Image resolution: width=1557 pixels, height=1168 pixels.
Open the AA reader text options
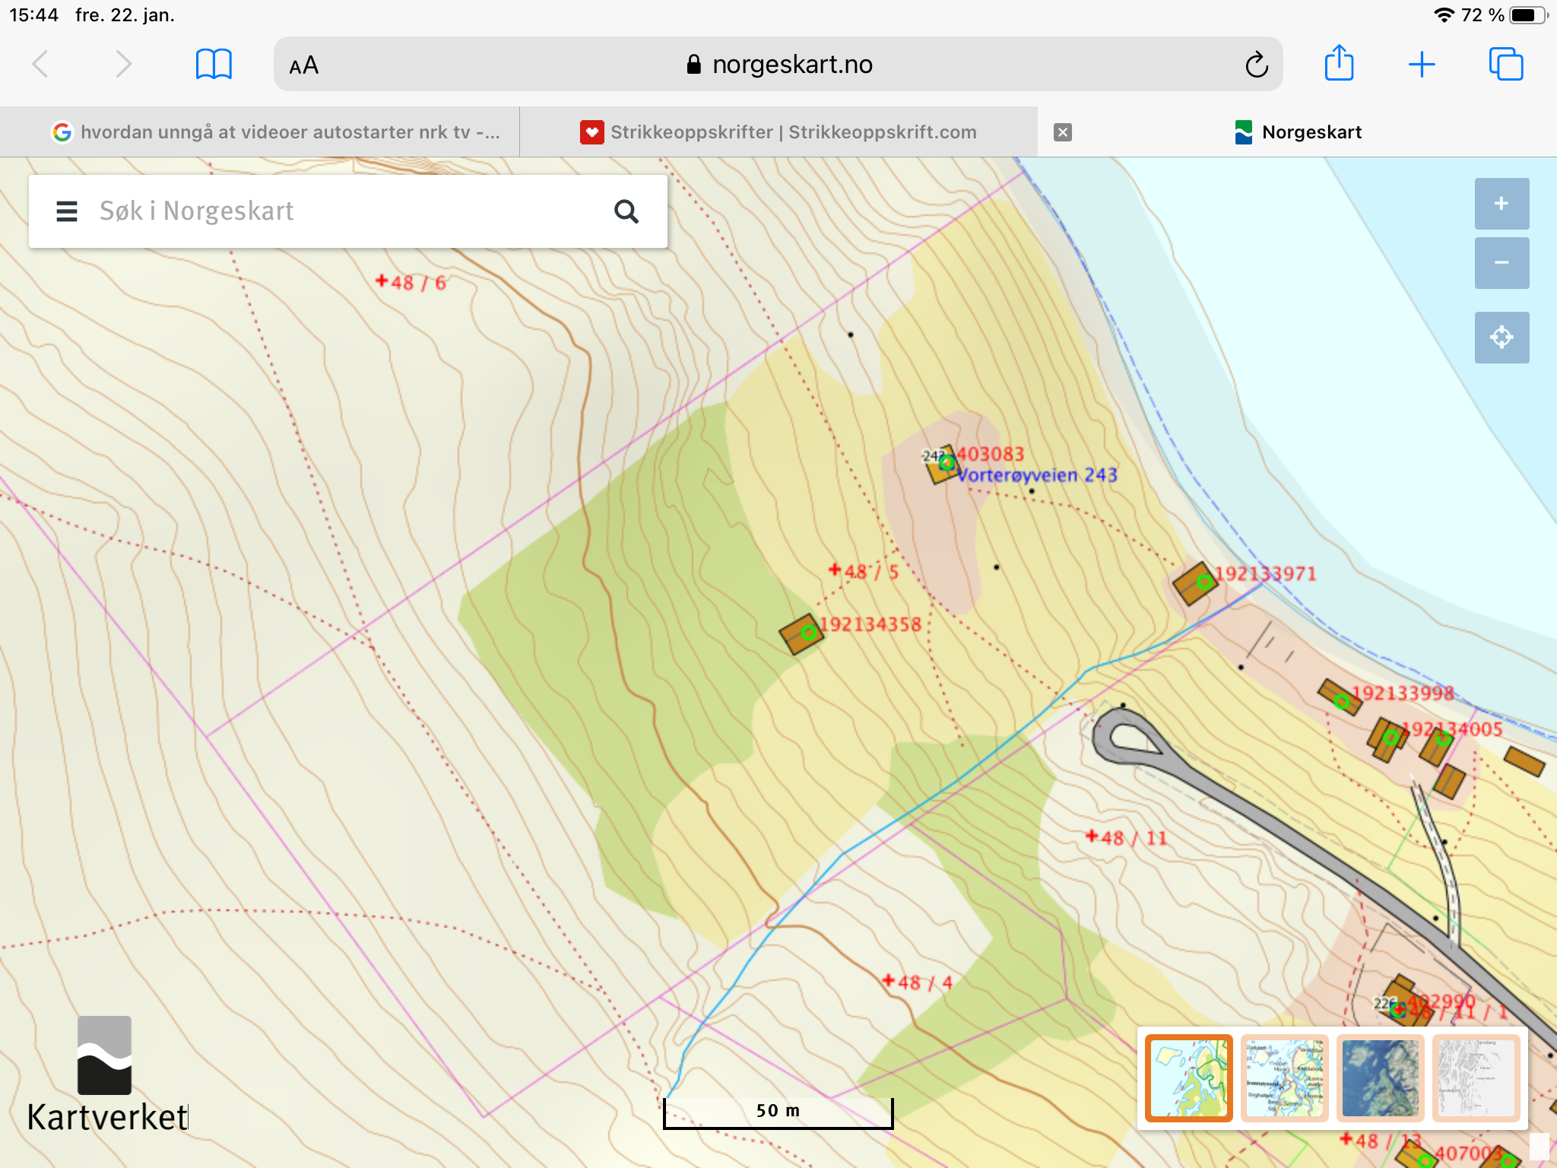click(x=304, y=65)
